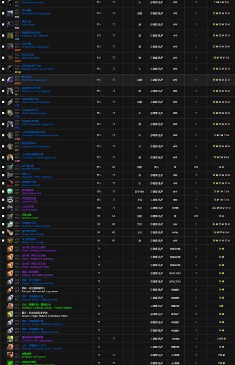
Task: Open the Seer's Ringmail Legguards link
Action: click(38, 124)
